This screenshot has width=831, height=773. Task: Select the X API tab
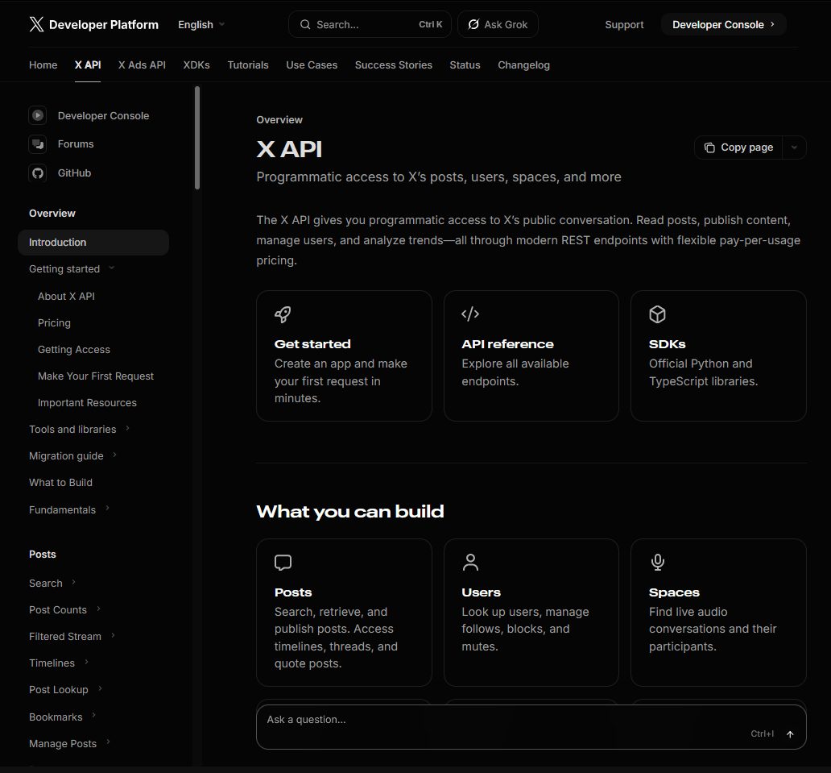coord(88,64)
